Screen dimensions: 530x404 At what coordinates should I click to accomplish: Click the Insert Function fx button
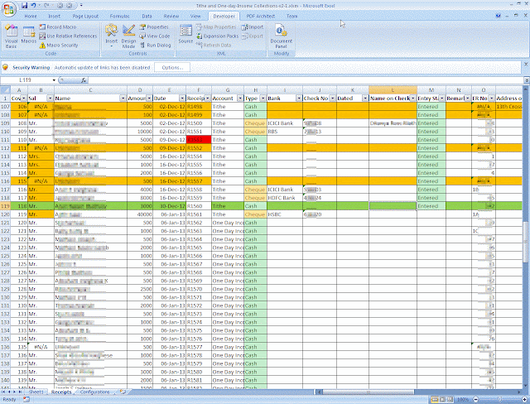[x=84, y=80]
